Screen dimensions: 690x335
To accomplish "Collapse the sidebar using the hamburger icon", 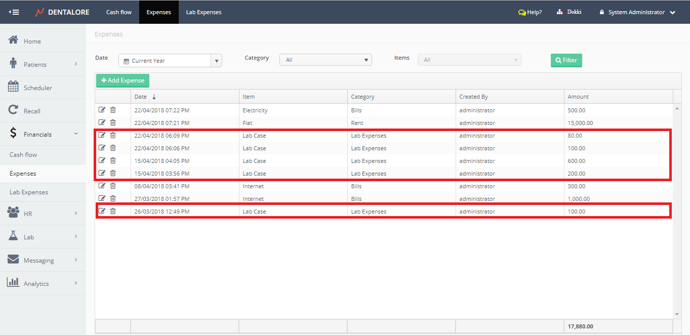I will click(14, 12).
